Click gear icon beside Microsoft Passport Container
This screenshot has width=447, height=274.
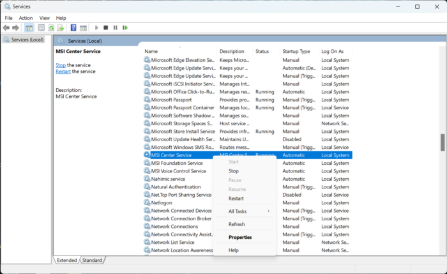(x=147, y=107)
